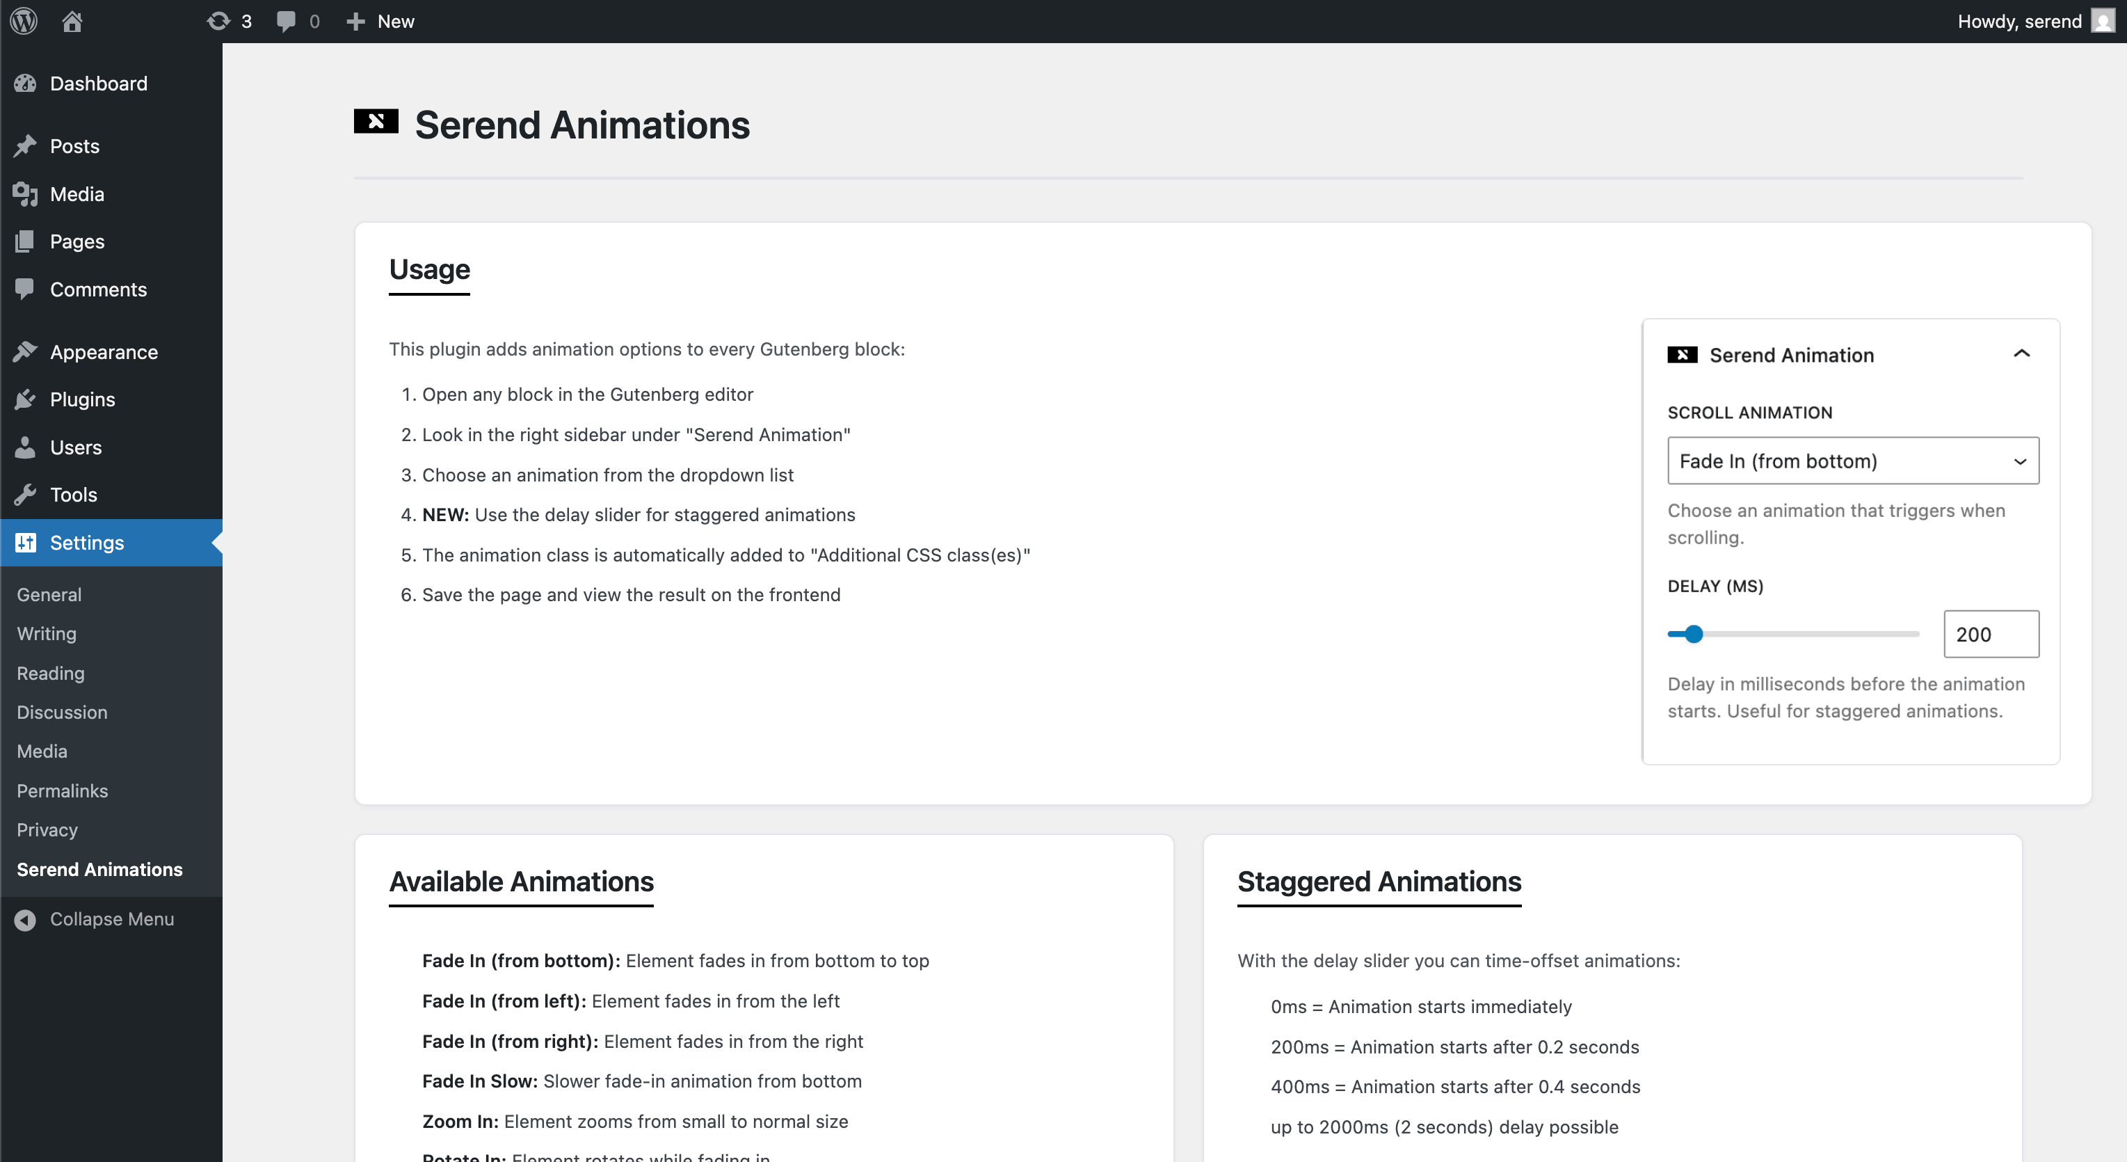
Task: Open the Plugins icon in sidebar
Action: 26,399
